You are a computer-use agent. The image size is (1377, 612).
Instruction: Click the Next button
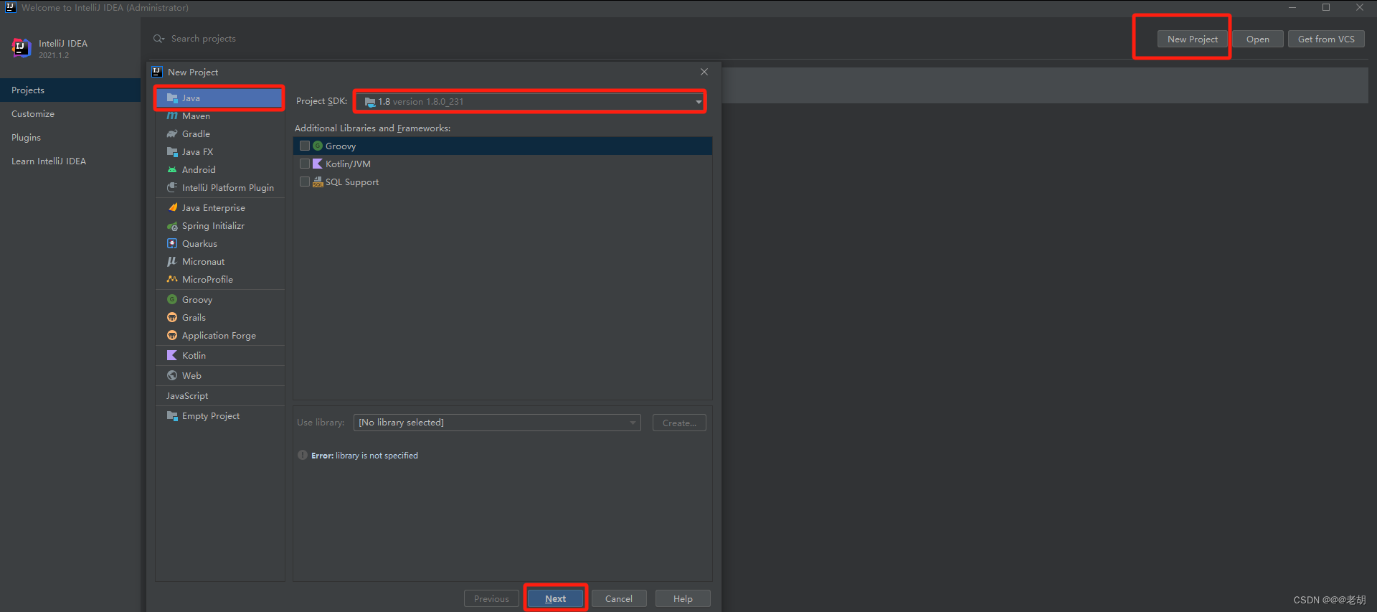tap(555, 598)
